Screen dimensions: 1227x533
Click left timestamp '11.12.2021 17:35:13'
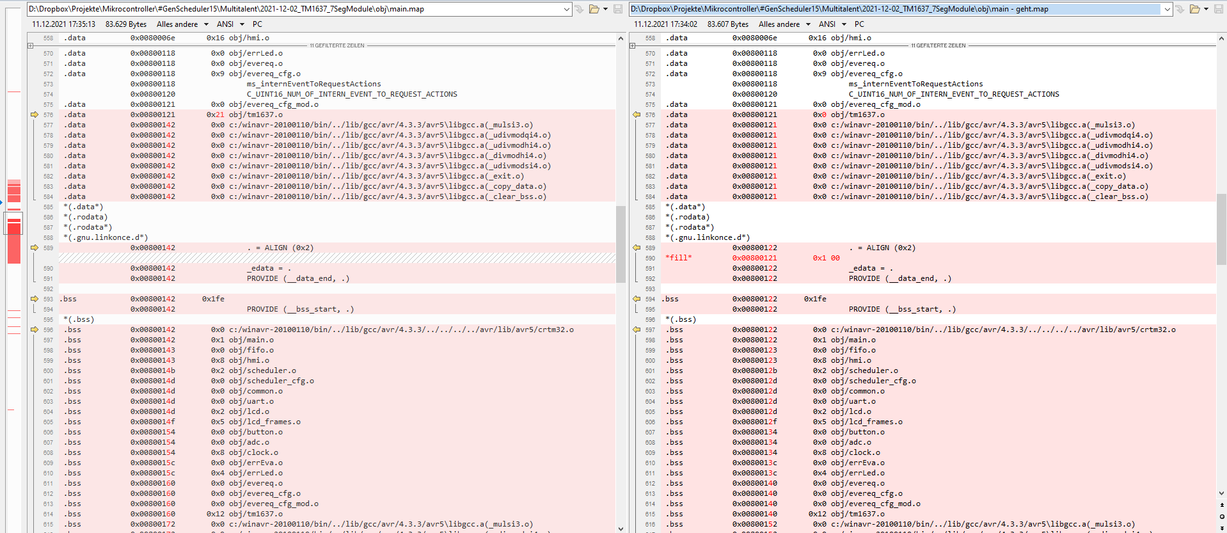pos(64,24)
